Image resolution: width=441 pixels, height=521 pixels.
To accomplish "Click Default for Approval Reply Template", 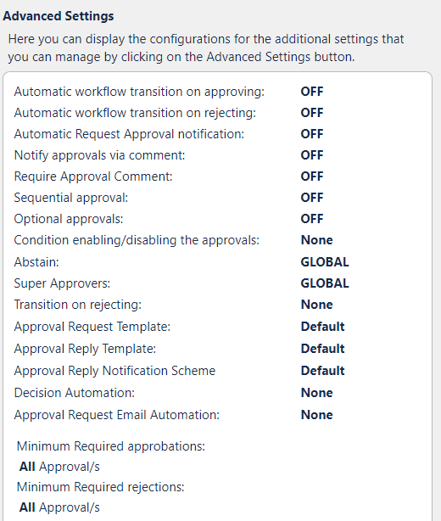I will (323, 349).
